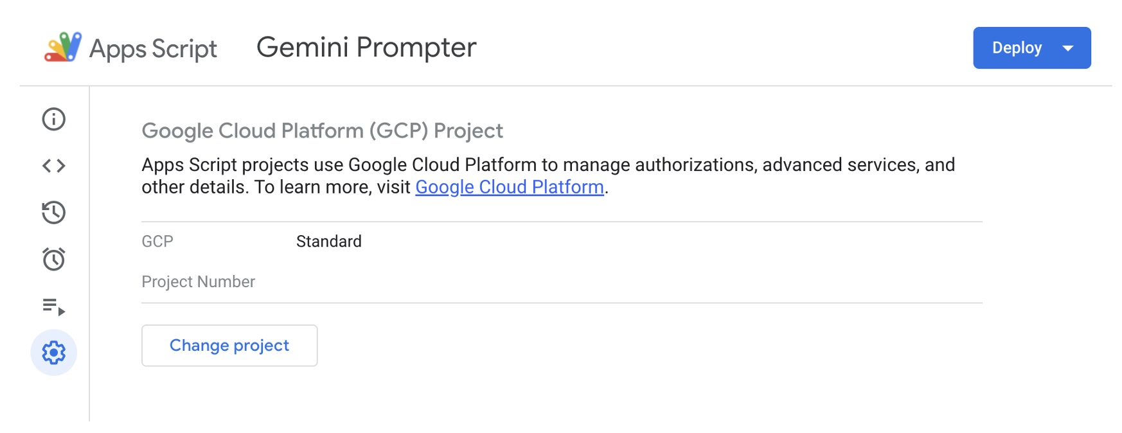
Task: Open the Triggers alarm clock icon
Action: tap(54, 259)
